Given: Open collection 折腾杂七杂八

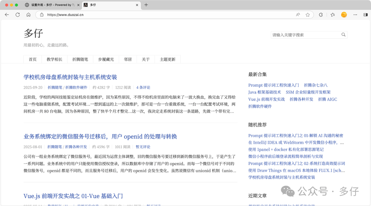Looking at the screenshot, I should 316,85.
